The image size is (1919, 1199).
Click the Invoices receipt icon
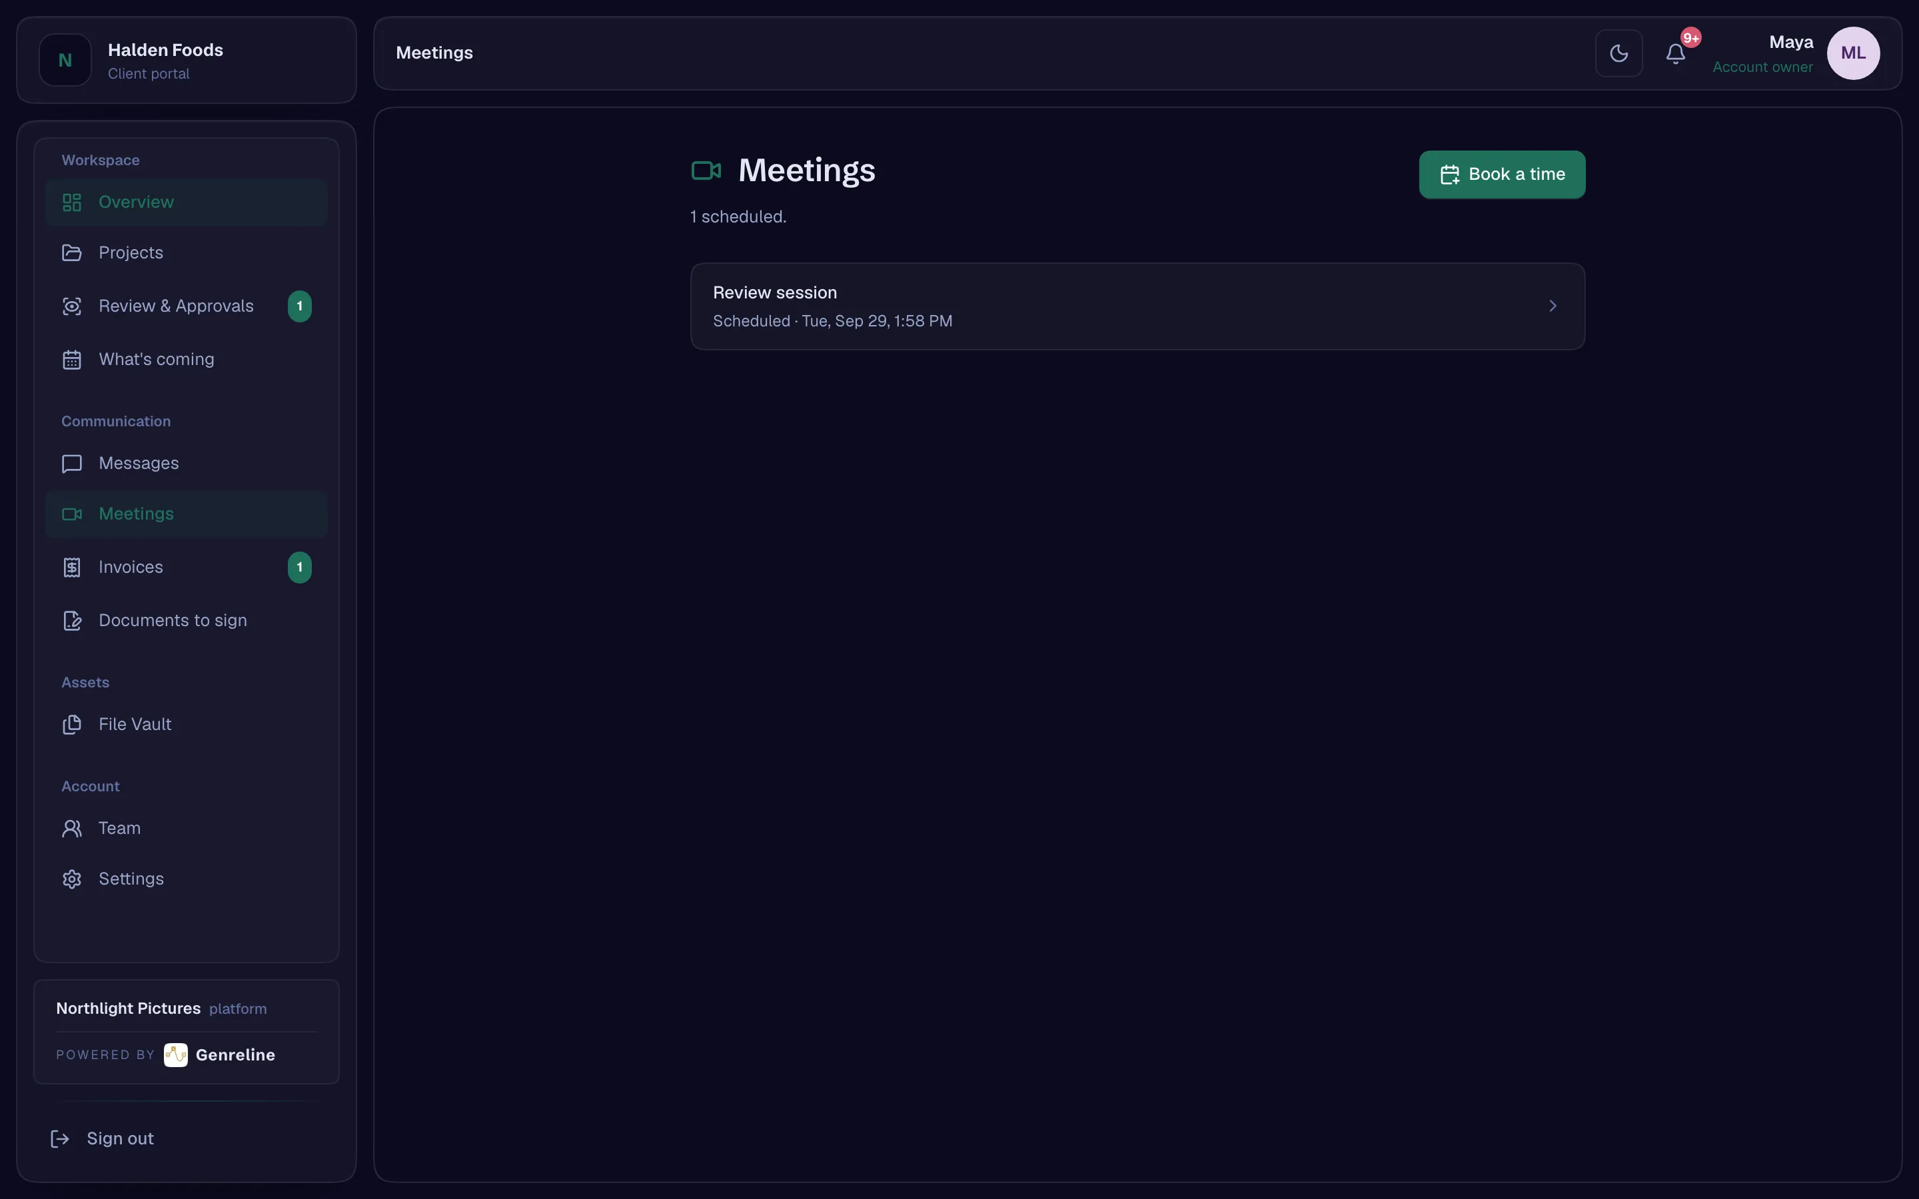click(72, 567)
